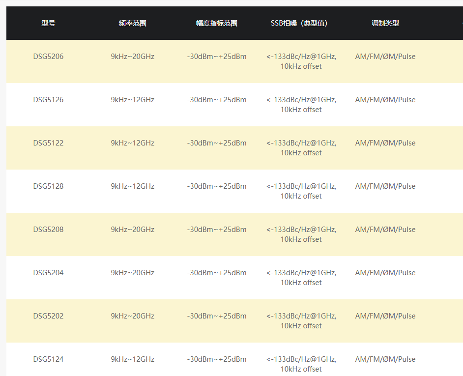Click the 9kHz~12GHz cell for DSG5126
463x376 pixels.
tap(132, 100)
